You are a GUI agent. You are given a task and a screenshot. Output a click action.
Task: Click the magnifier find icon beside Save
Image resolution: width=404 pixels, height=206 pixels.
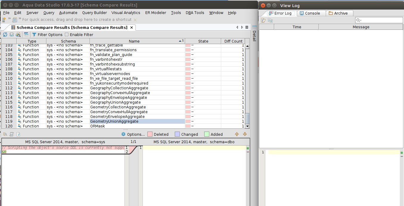point(18,35)
